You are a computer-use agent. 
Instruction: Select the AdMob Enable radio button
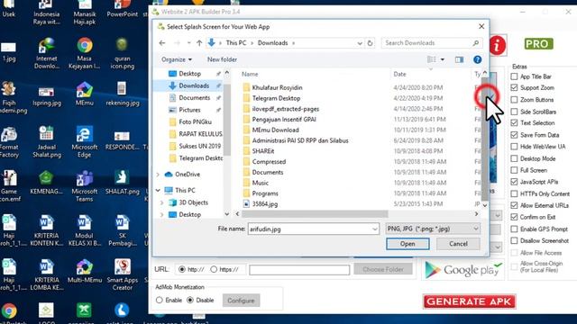coord(160,300)
